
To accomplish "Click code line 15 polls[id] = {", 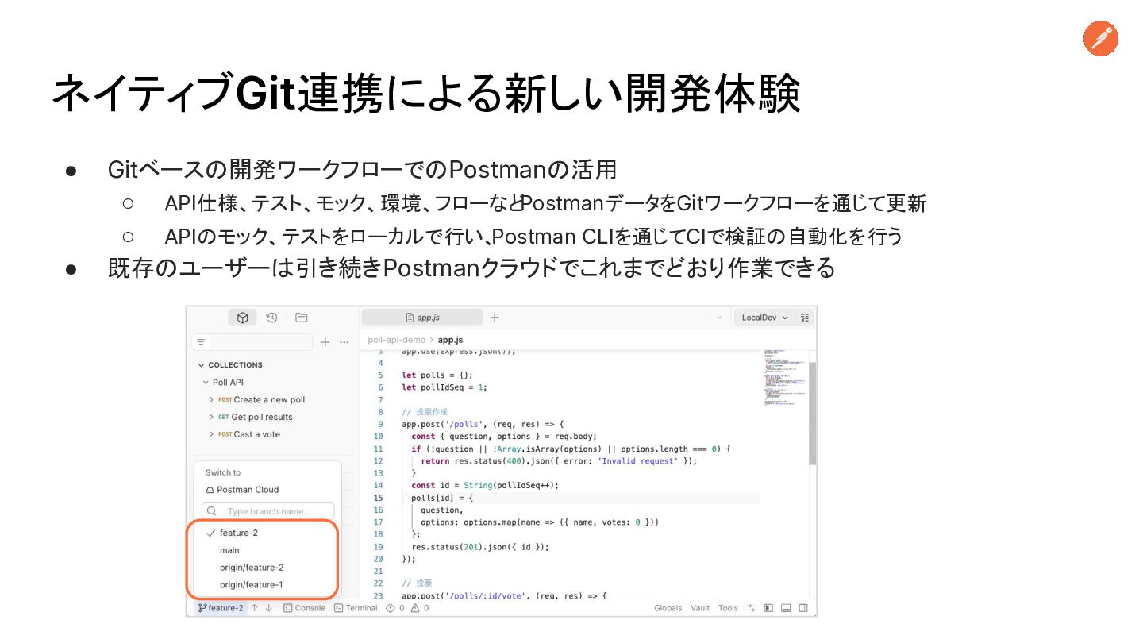I will coord(442,498).
